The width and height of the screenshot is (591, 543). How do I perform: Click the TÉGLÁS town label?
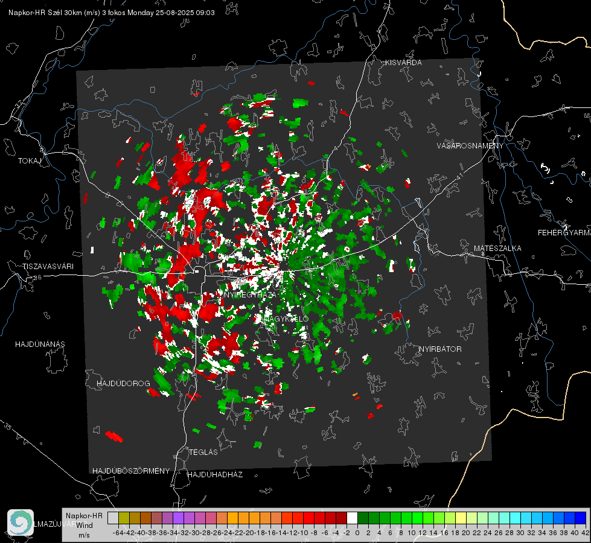203,453
